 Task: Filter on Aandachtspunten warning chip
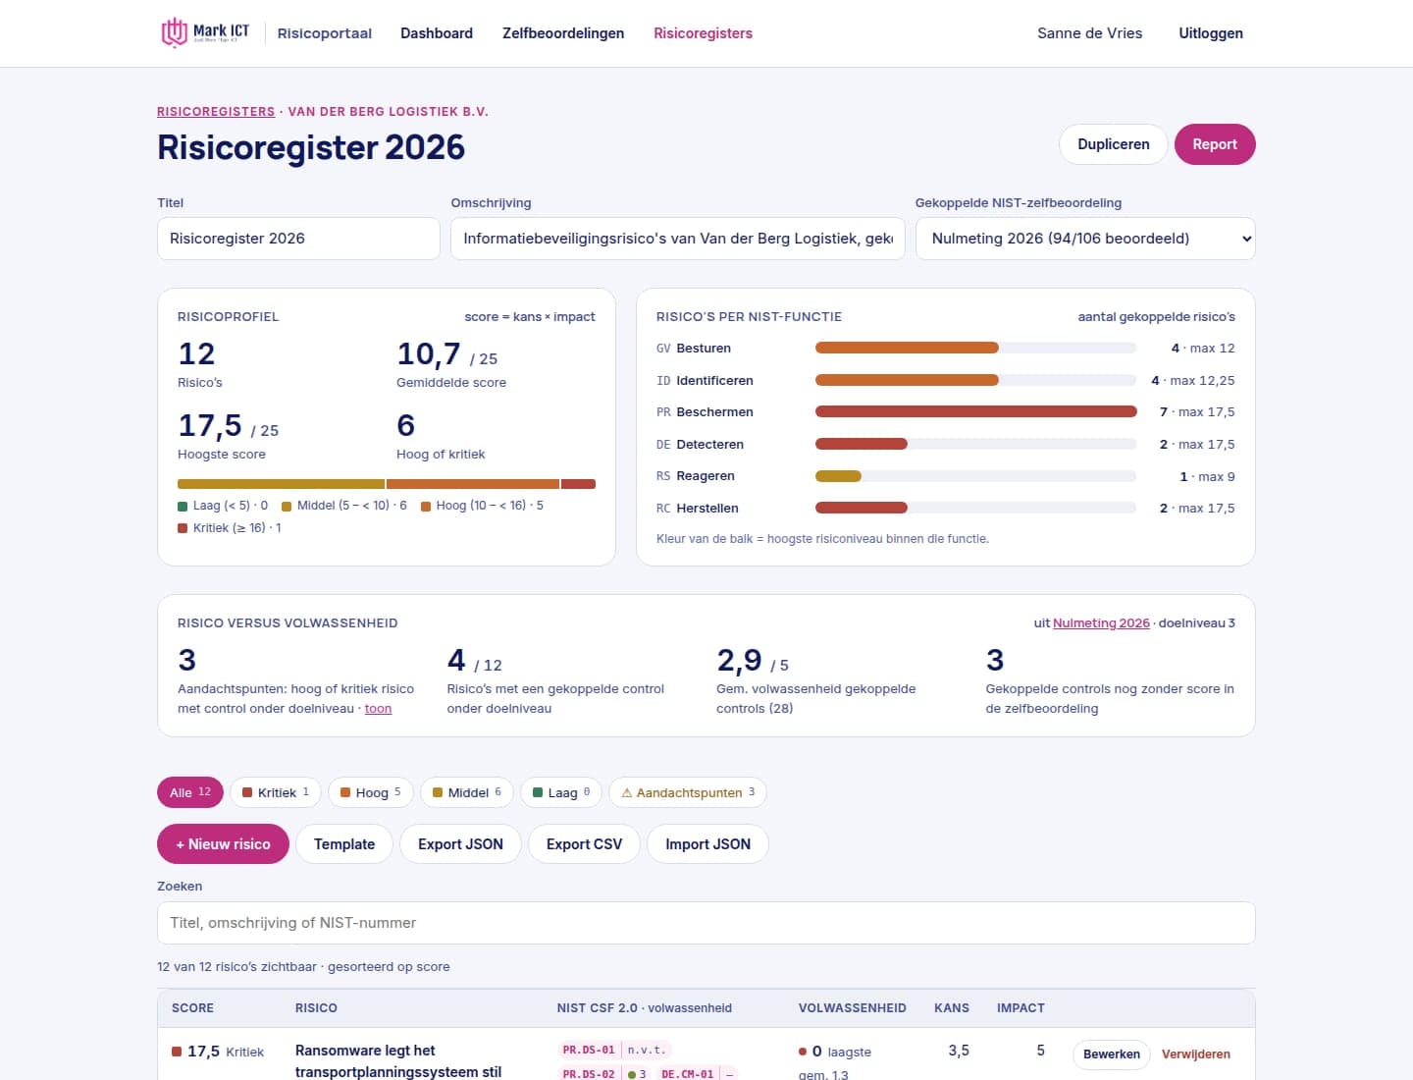click(688, 792)
